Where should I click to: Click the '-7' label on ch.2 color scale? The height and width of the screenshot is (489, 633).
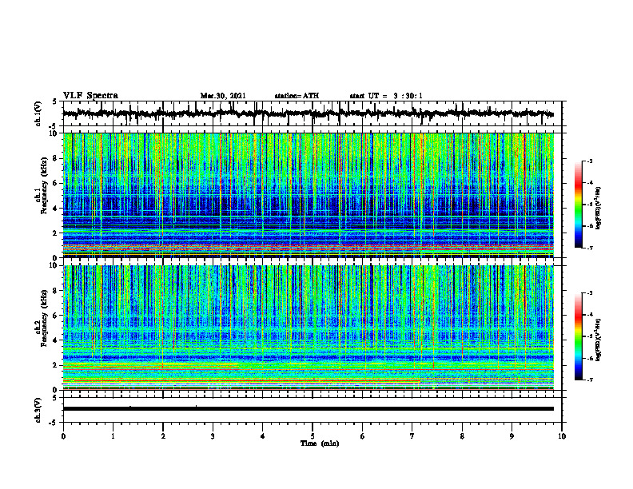tap(590, 380)
